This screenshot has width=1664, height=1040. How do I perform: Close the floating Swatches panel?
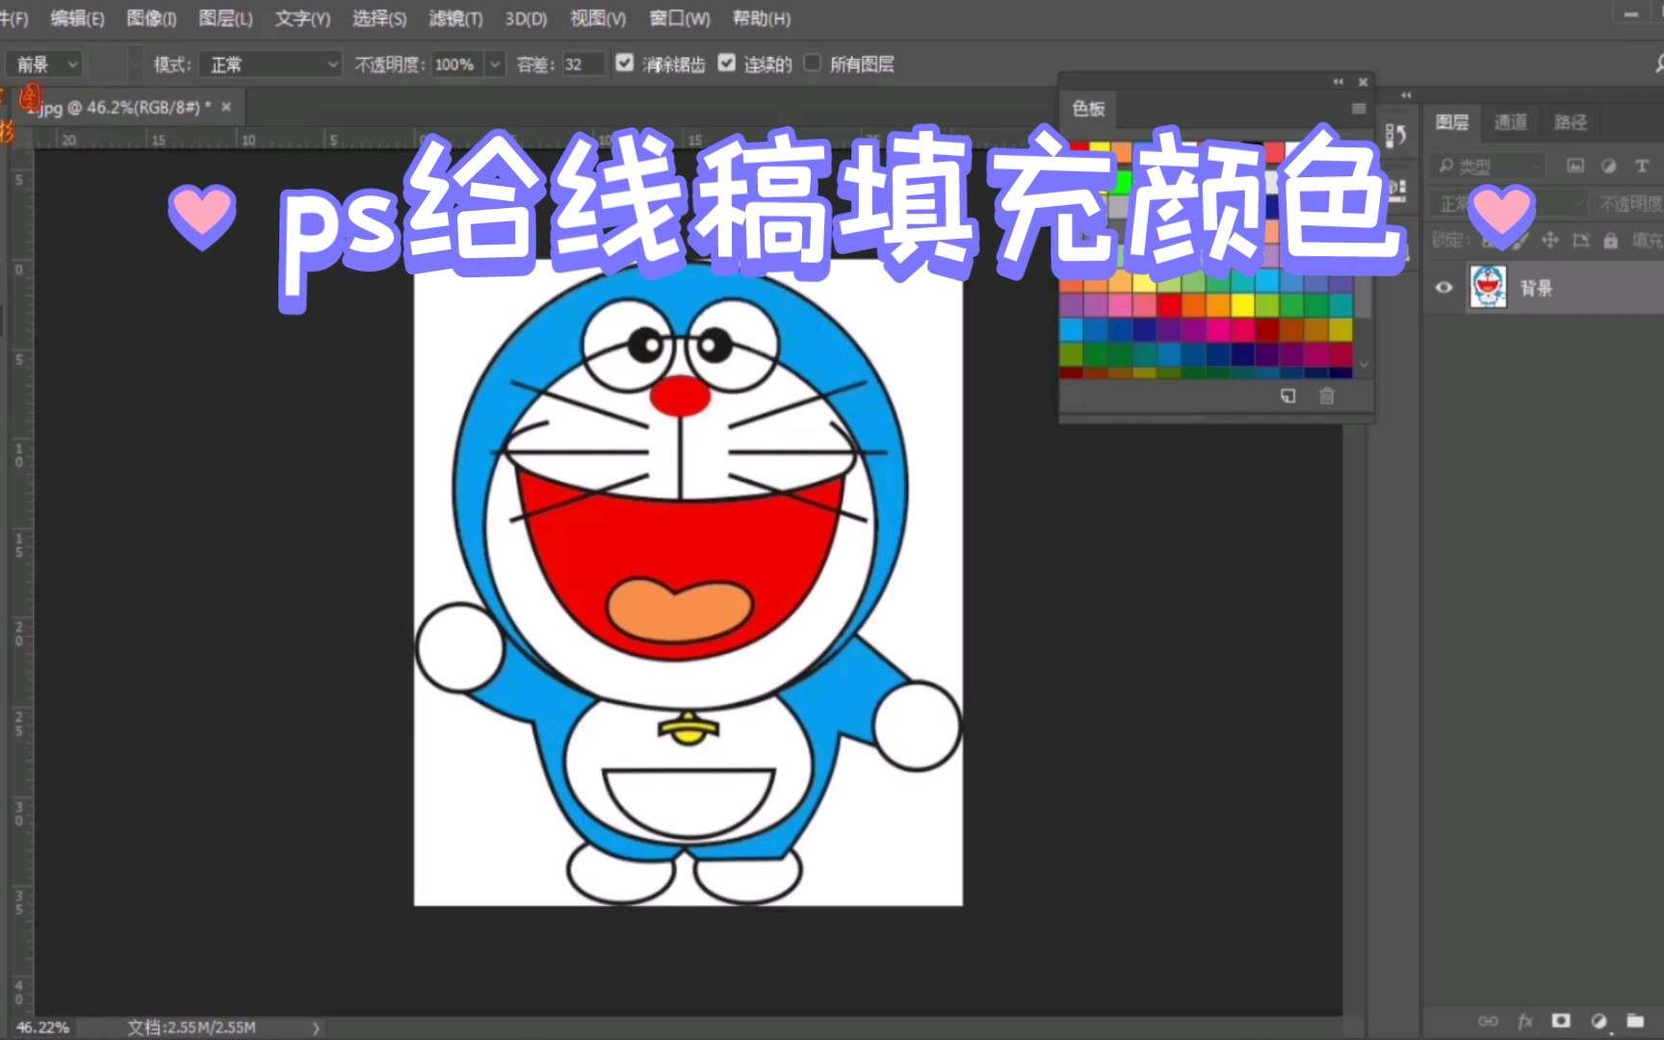[x=1363, y=82]
